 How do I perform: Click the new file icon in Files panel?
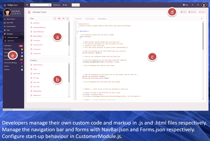pyautogui.click(x=55, y=19)
